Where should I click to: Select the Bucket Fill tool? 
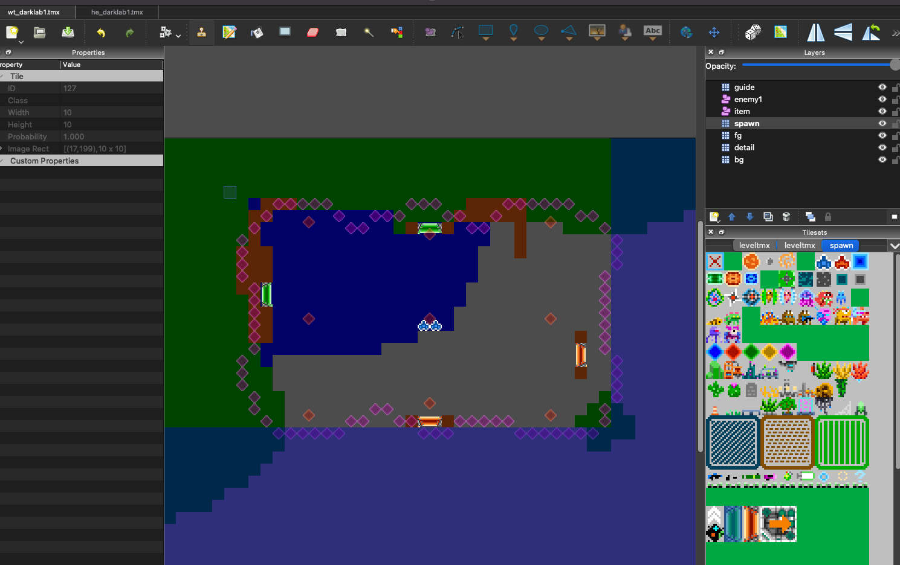click(257, 33)
